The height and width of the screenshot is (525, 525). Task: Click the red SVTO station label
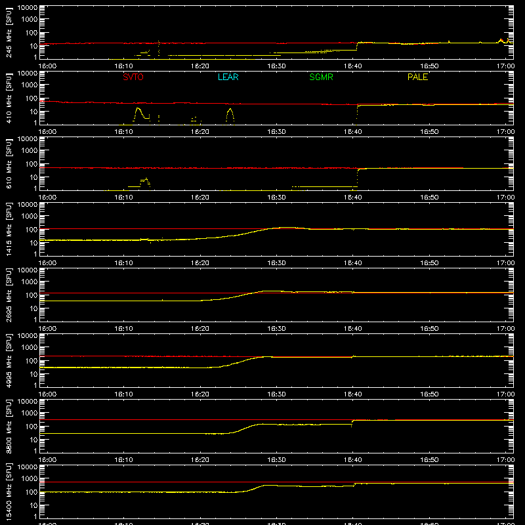133,77
